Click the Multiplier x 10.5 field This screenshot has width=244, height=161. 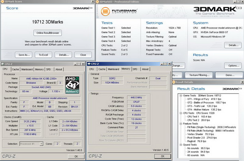tap(30, 126)
